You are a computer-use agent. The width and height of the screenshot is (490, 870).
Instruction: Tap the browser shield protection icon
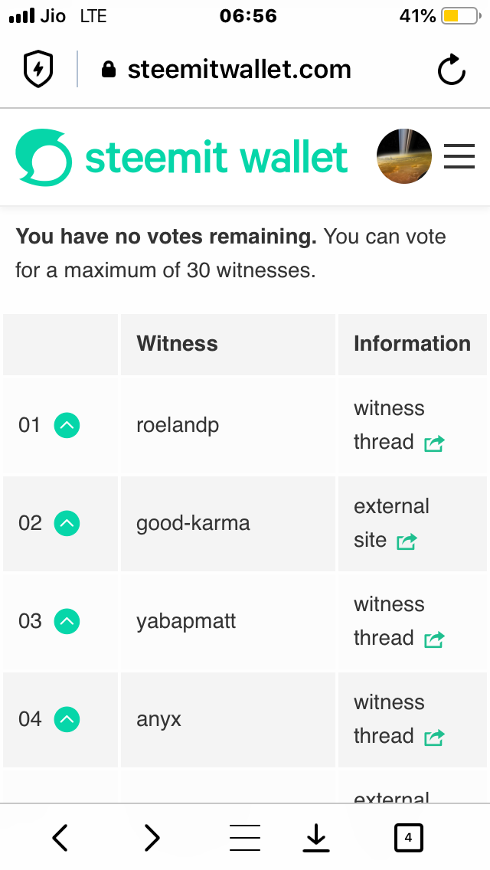coord(38,70)
